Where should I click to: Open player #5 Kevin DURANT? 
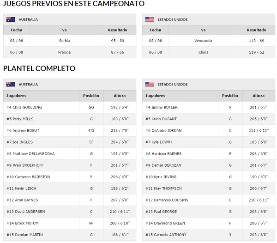tap(161, 119)
